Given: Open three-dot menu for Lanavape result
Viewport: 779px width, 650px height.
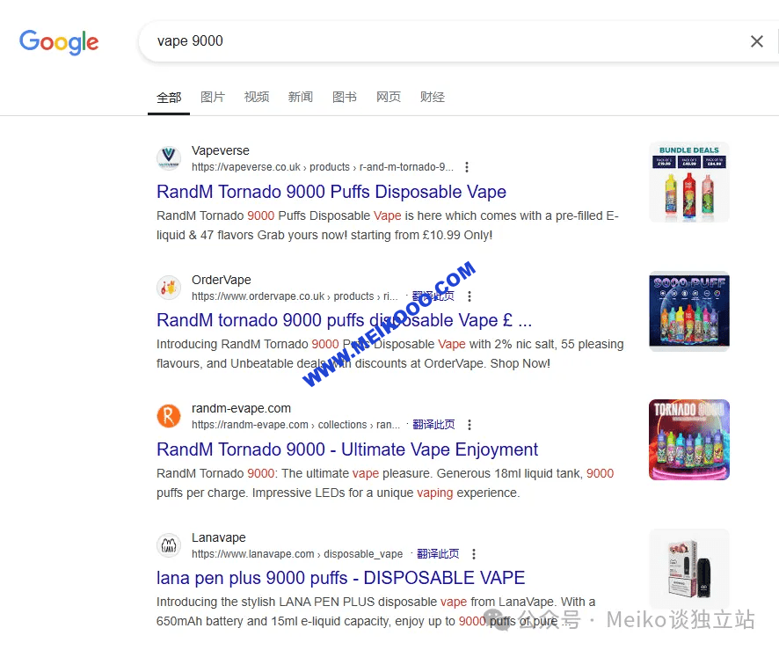Looking at the screenshot, I should 474,554.
